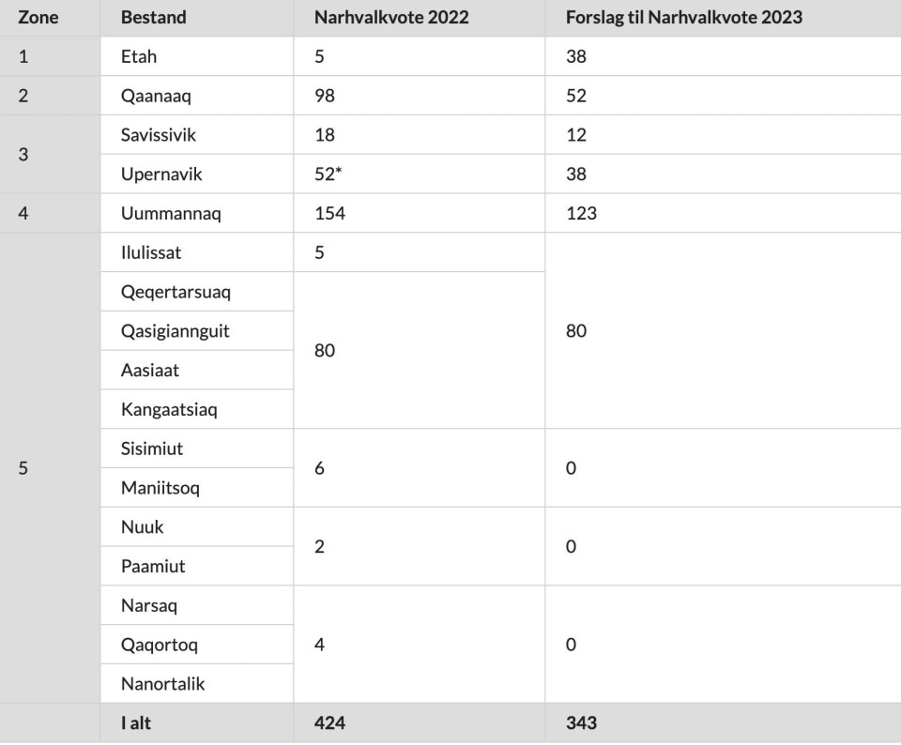
Task: Click the Zone column header
Action: tap(38, 17)
